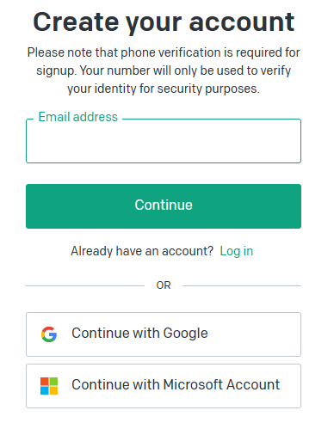Select the "security purposes" line of the note

click(164, 89)
